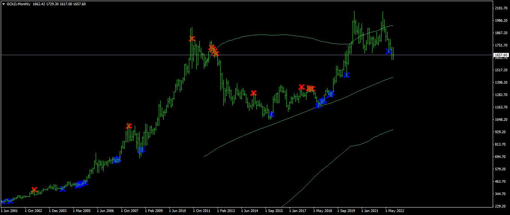Click the 229.20 price scale label
The image size is (510, 215).
tap(501, 206)
